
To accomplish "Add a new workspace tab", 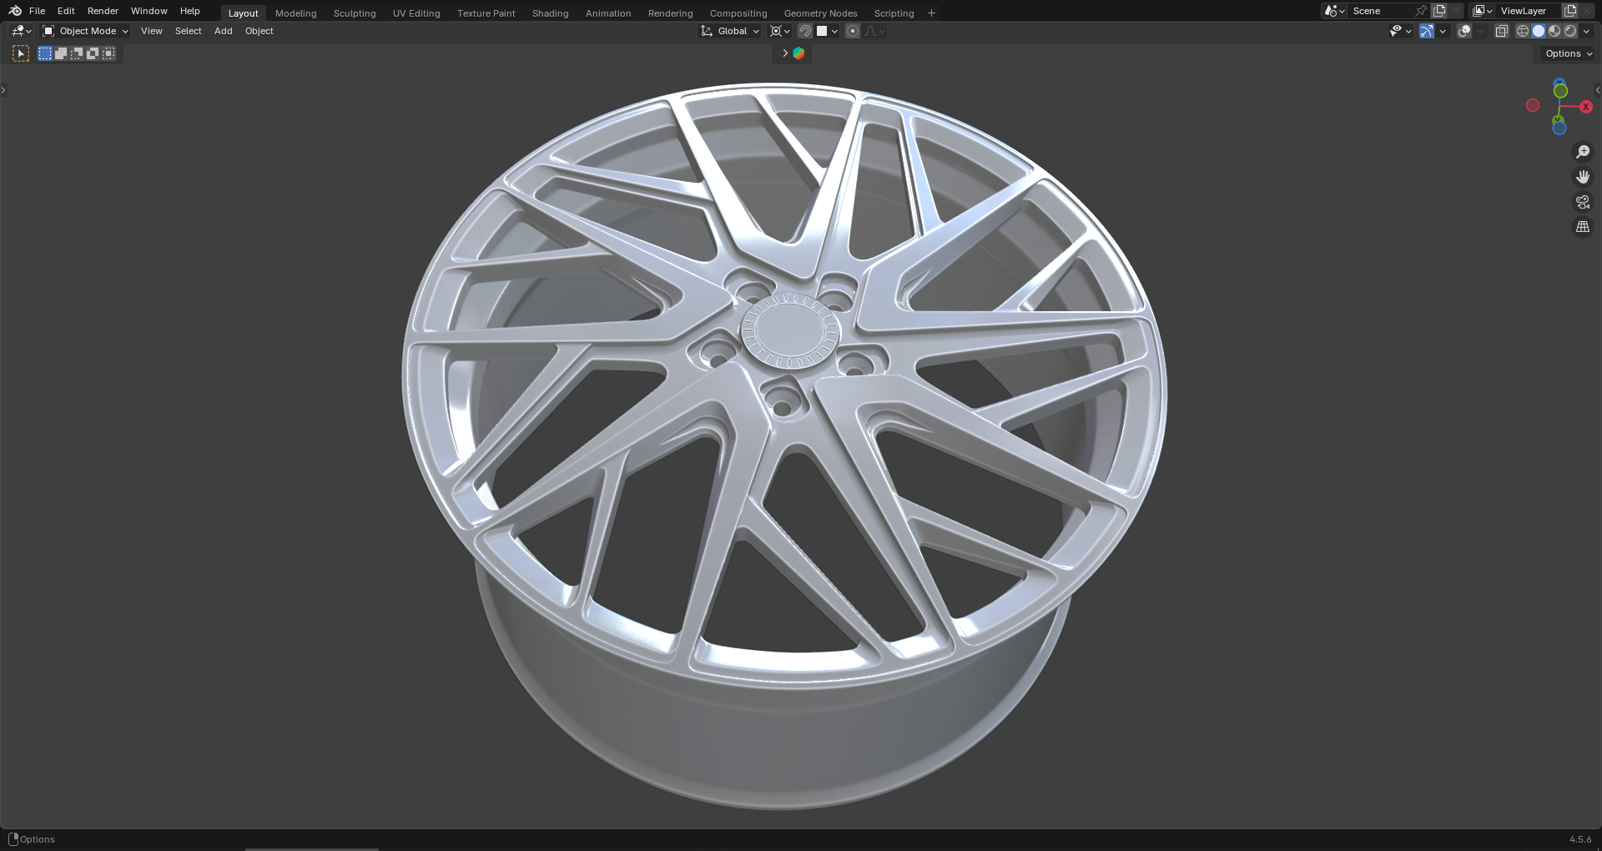I will pyautogui.click(x=931, y=13).
